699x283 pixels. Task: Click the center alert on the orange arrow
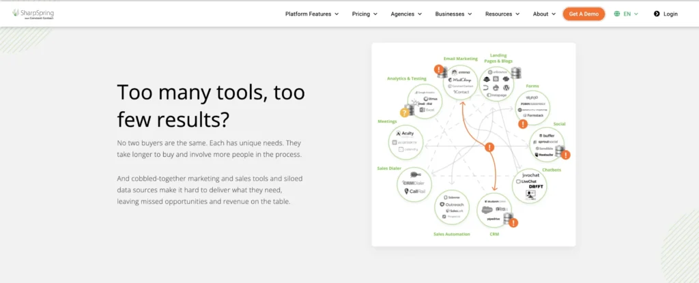point(489,147)
